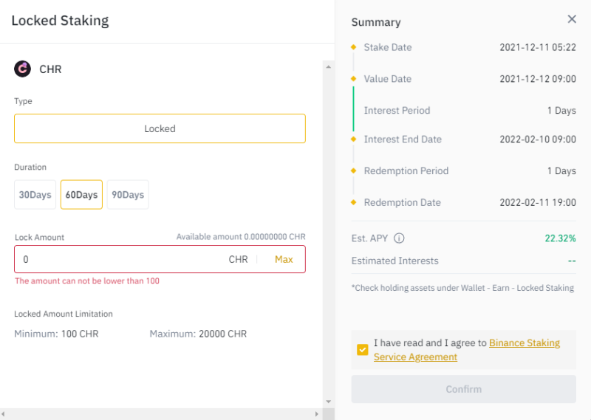Click the error message about minimum 100
The height and width of the screenshot is (420, 591).
[x=87, y=281]
